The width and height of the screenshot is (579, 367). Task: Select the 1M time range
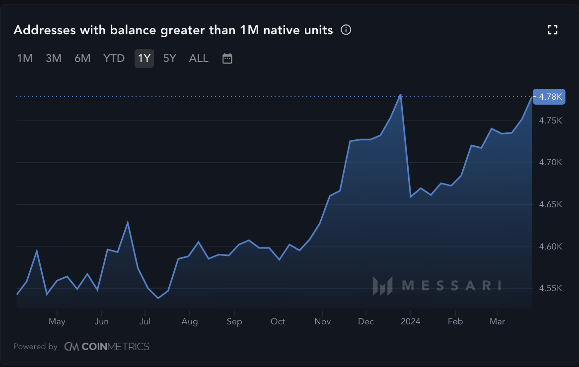click(x=25, y=59)
